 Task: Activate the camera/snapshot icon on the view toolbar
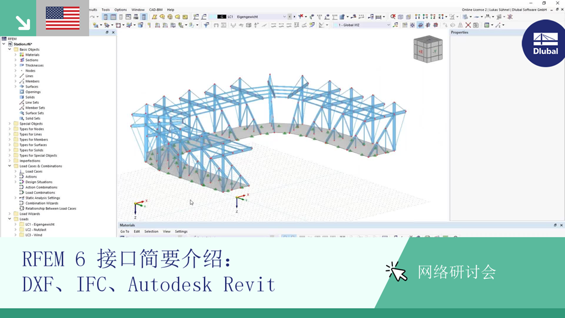pos(475,24)
